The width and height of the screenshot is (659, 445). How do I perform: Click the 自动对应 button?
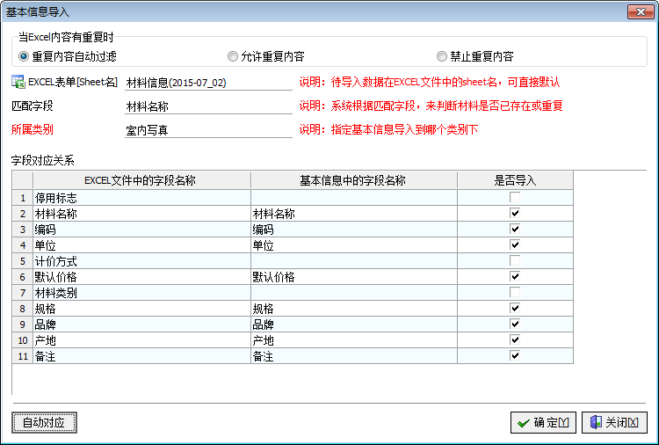click(x=44, y=423)
